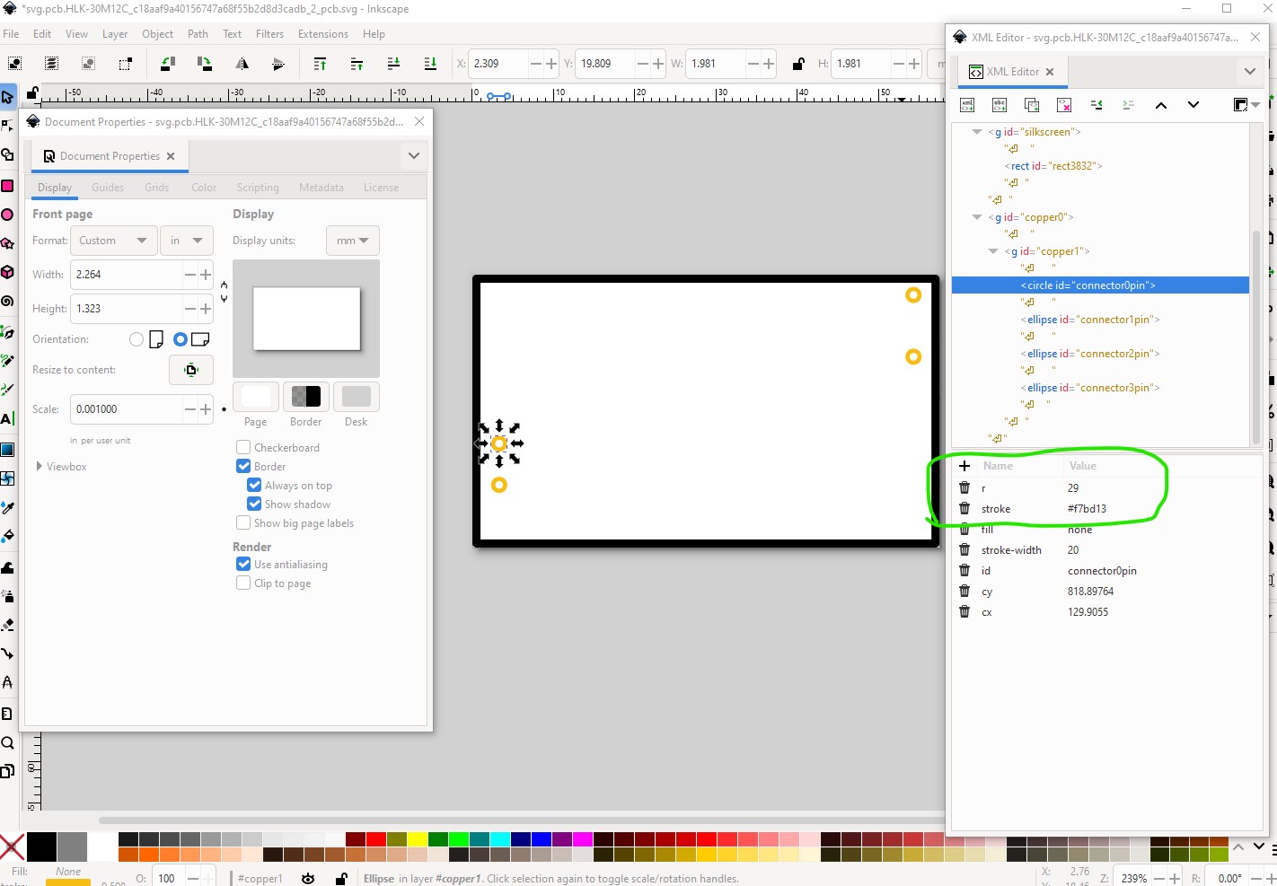This screenshot has height=886, width=1277.
Task: Select the Spiral tool
Action: pos(7,301)
